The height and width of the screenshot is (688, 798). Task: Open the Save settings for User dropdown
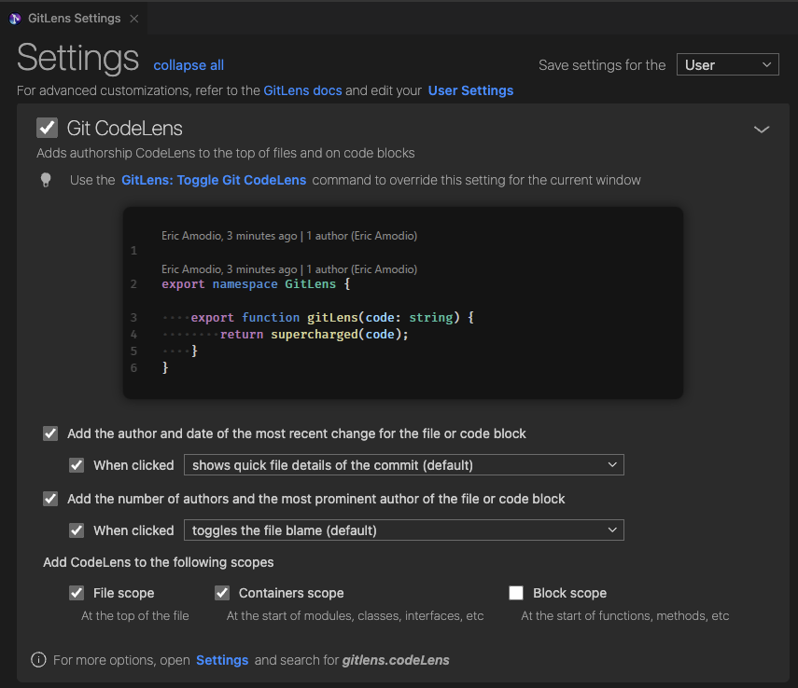point(727,65)
